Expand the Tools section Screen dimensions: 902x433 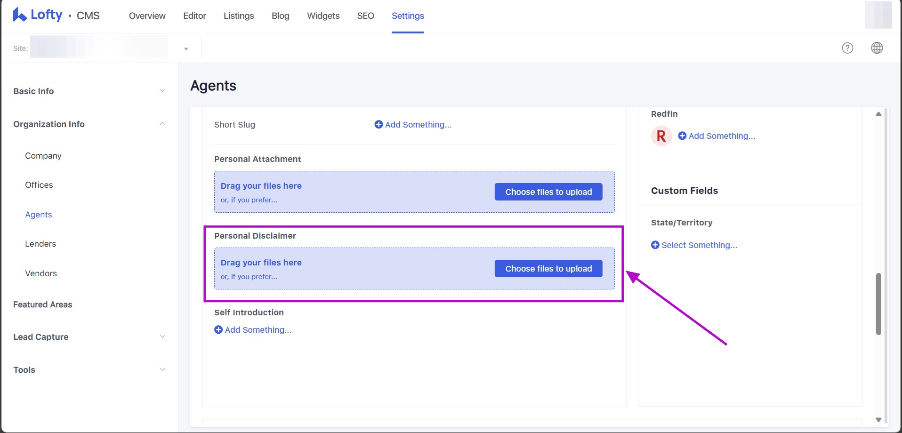pos(162,370)
